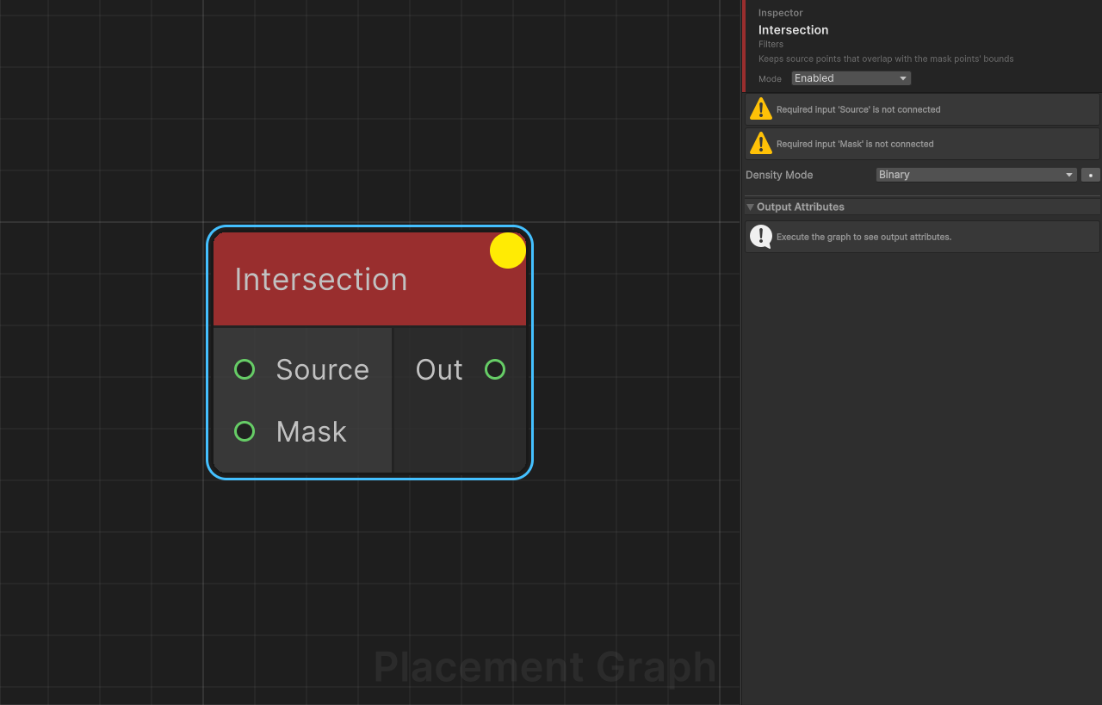Viewport: 1102px width, 705px height.
Task: Open the Density Mode dropdown showing Binary
Action: tap(976, 175)
